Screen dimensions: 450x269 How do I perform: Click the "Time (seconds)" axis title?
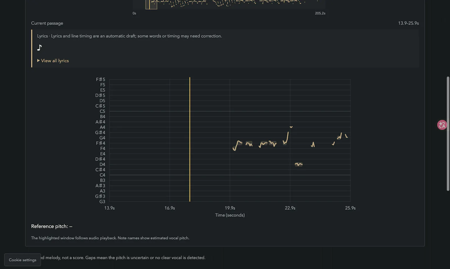pyautogui.click(x=230, y=215)
